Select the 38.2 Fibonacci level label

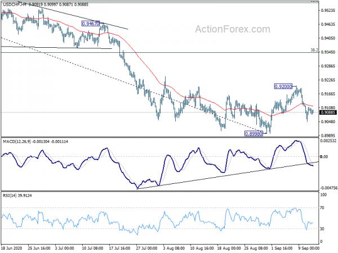tap(314, 50)
